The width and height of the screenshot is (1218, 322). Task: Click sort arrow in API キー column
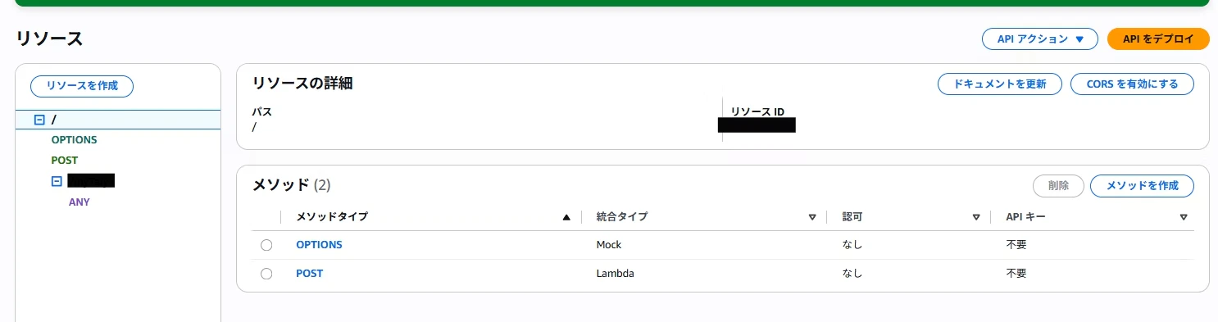pos(1184,217)
